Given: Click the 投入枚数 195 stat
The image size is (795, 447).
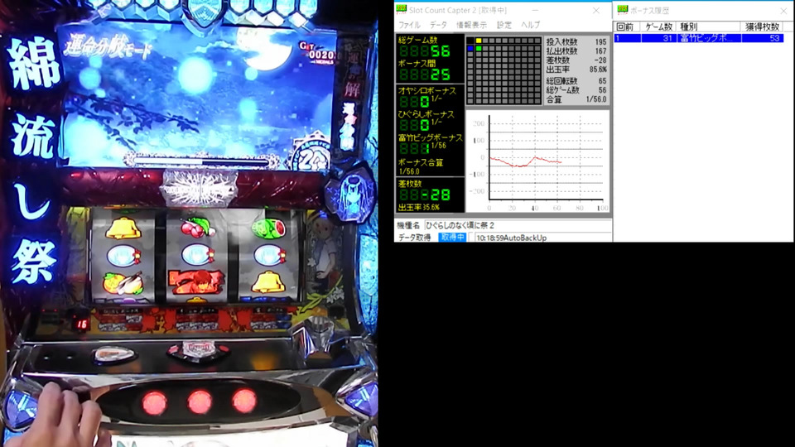Looking at the screenshot, I should [x=576, y=42].
